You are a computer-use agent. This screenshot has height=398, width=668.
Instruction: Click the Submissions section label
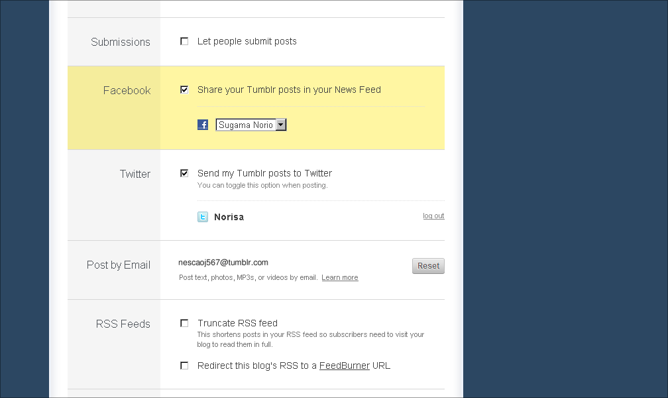(x=121, y=42)
